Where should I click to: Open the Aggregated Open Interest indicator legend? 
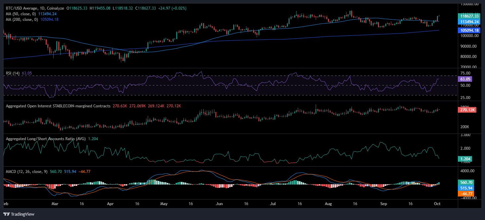58,106
